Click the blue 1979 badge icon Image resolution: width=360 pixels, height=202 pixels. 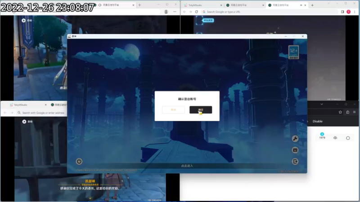pos(322,134)
